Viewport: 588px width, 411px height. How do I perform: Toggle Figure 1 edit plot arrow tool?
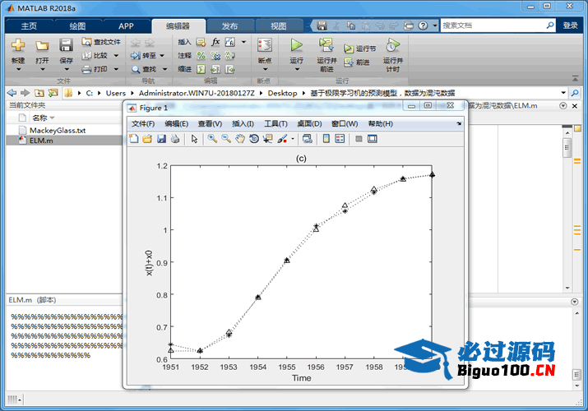[194, 139]
